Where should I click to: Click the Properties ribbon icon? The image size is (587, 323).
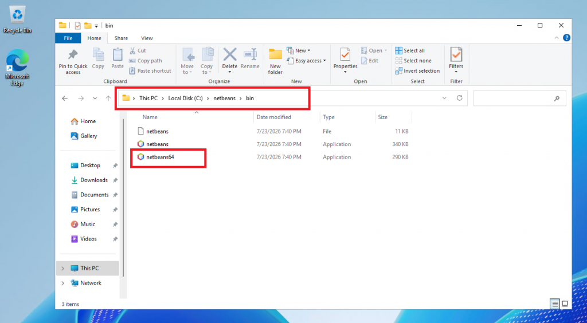click(x=345, y=55)
